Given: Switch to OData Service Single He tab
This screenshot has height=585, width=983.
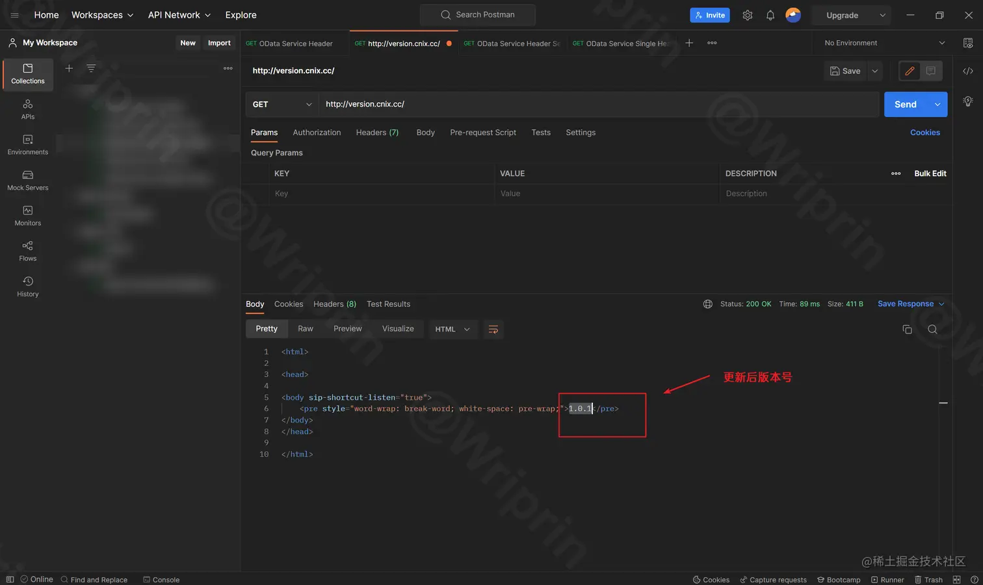Looking at the screenshot, I should (620, 44).
